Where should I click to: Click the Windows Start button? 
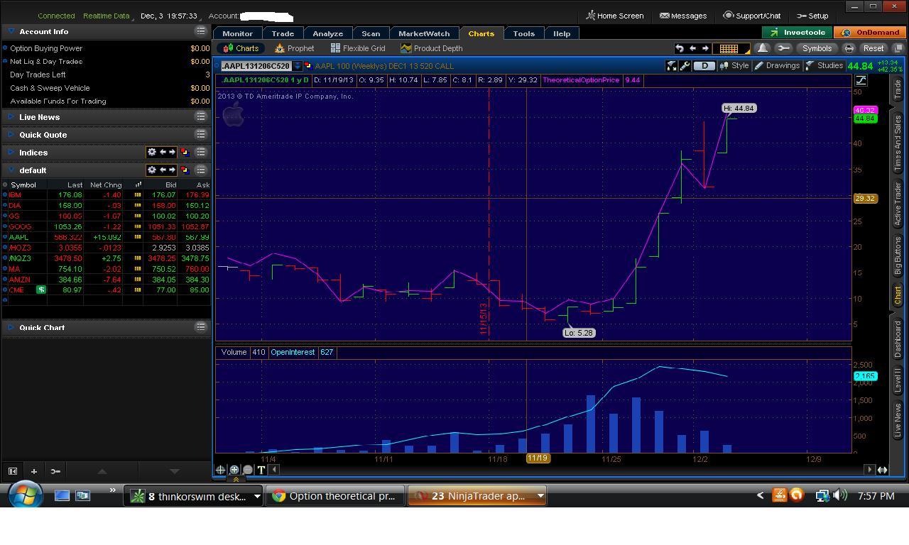[x=26, y=495]
